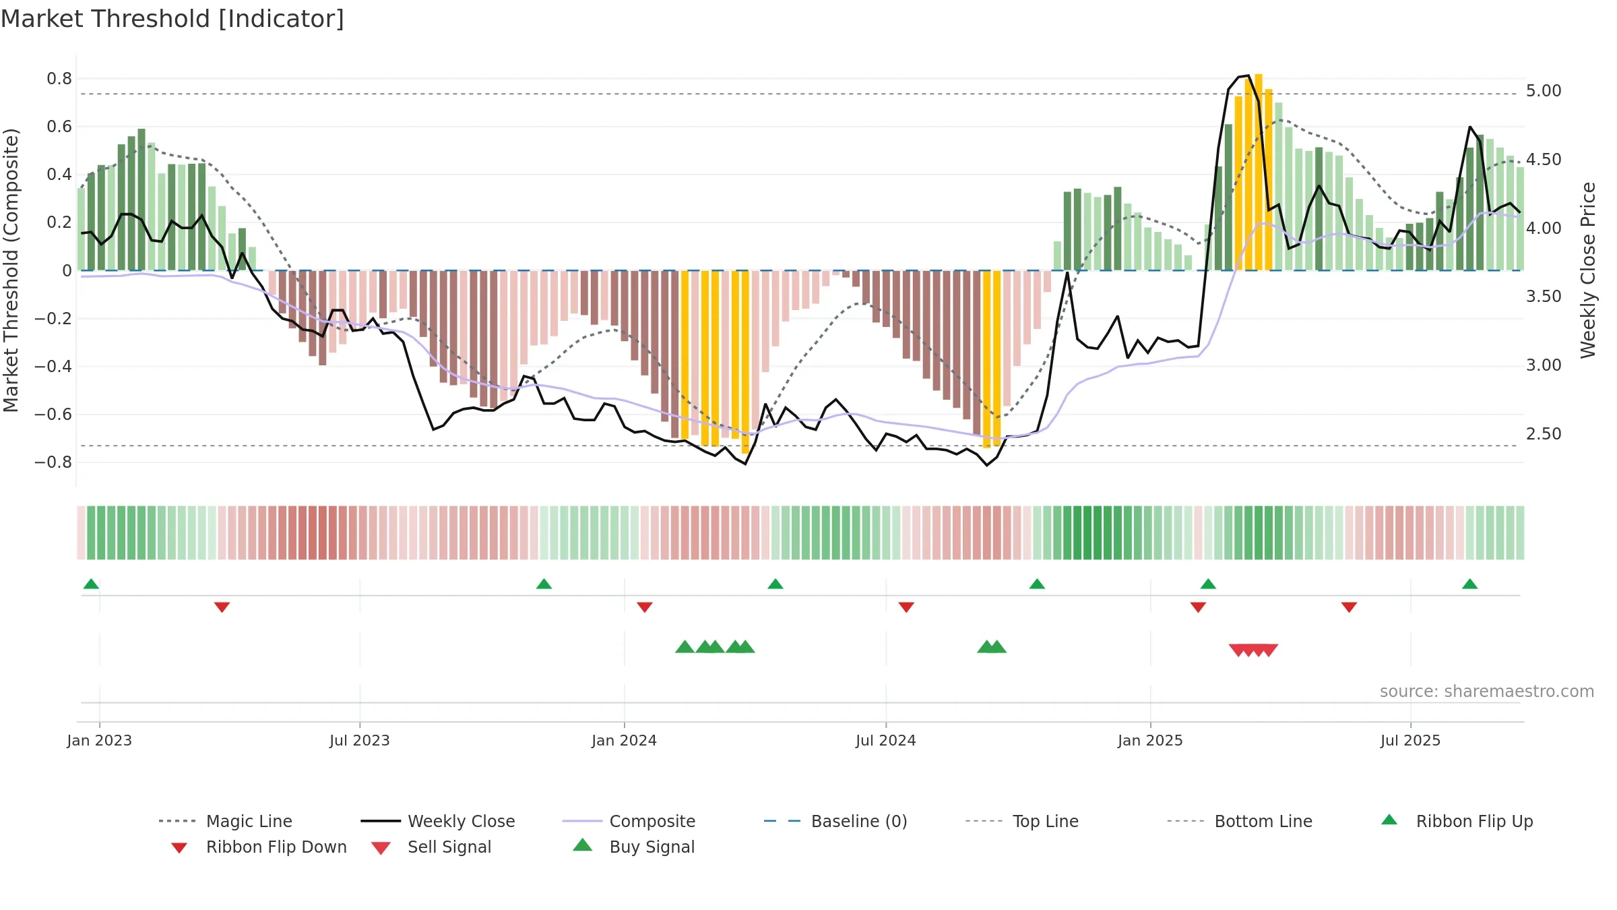1617x910 pixels.
Task: Click the −0.4 left axis label
Action: pos(53,367)
